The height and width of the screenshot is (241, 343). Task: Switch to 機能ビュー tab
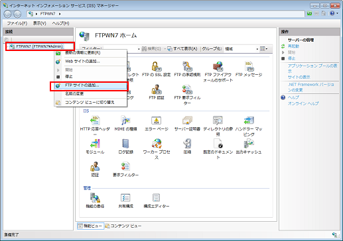pyautogui.click(x=90, y=226)
